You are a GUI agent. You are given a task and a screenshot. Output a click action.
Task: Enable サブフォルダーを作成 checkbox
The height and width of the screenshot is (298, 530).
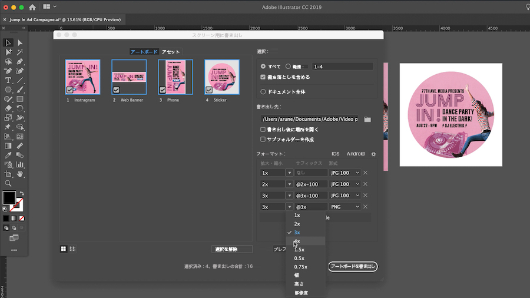(263, 139)
